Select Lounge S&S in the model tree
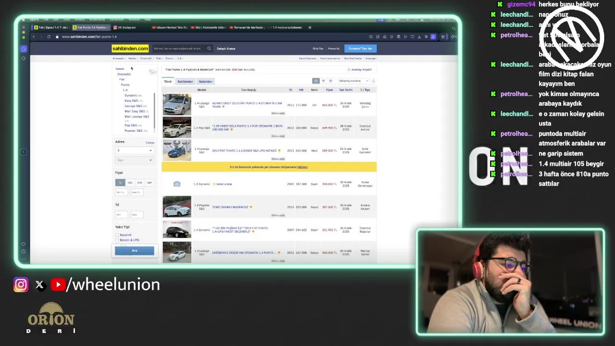The image size is (615, 346). click(x=133, y=106)
